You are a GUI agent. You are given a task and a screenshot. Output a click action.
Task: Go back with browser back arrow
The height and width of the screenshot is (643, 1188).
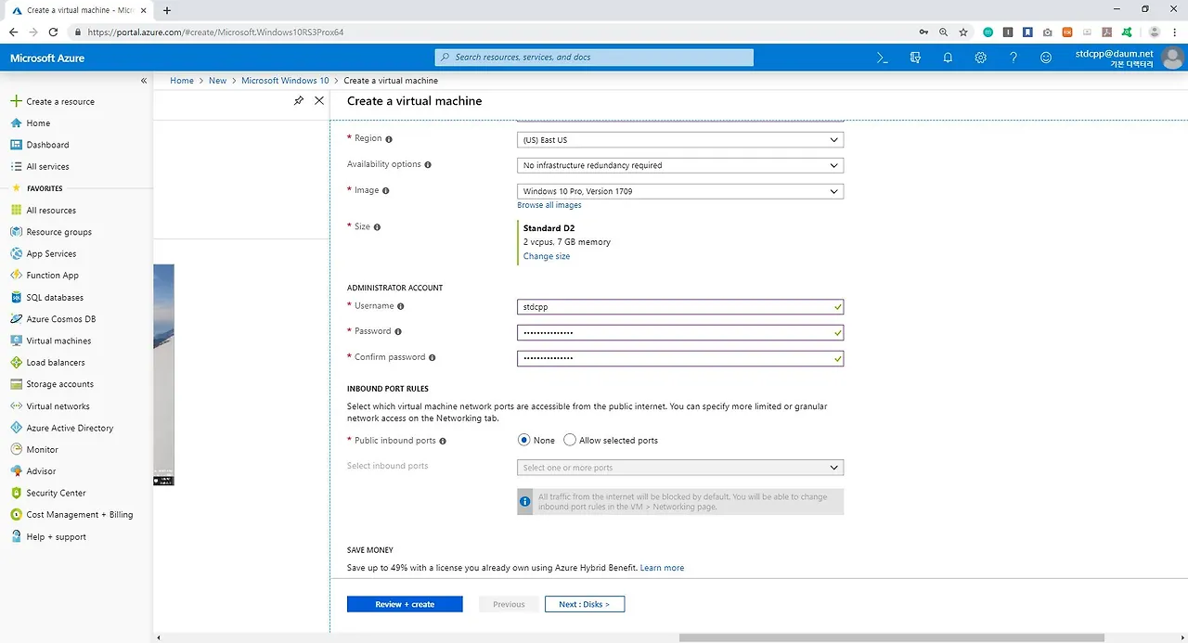click(x=13, y=32)
